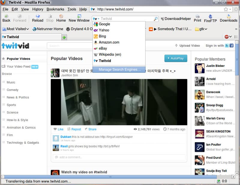This screenshot has height=185, width=240.
Task: Open the Adblock Plus dropdown arrow
Action: tap(230, 37)
